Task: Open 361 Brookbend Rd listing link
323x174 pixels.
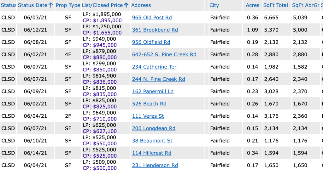Action: pyautogui.click(x=155, y=30)
